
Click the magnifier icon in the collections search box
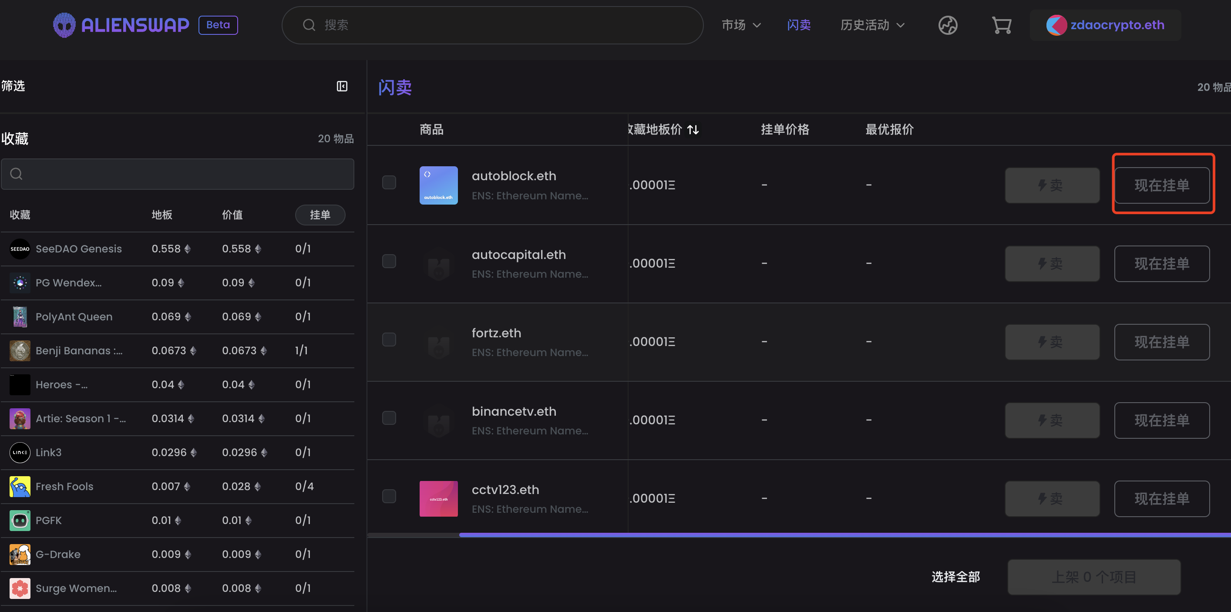(x=16, y=174)
